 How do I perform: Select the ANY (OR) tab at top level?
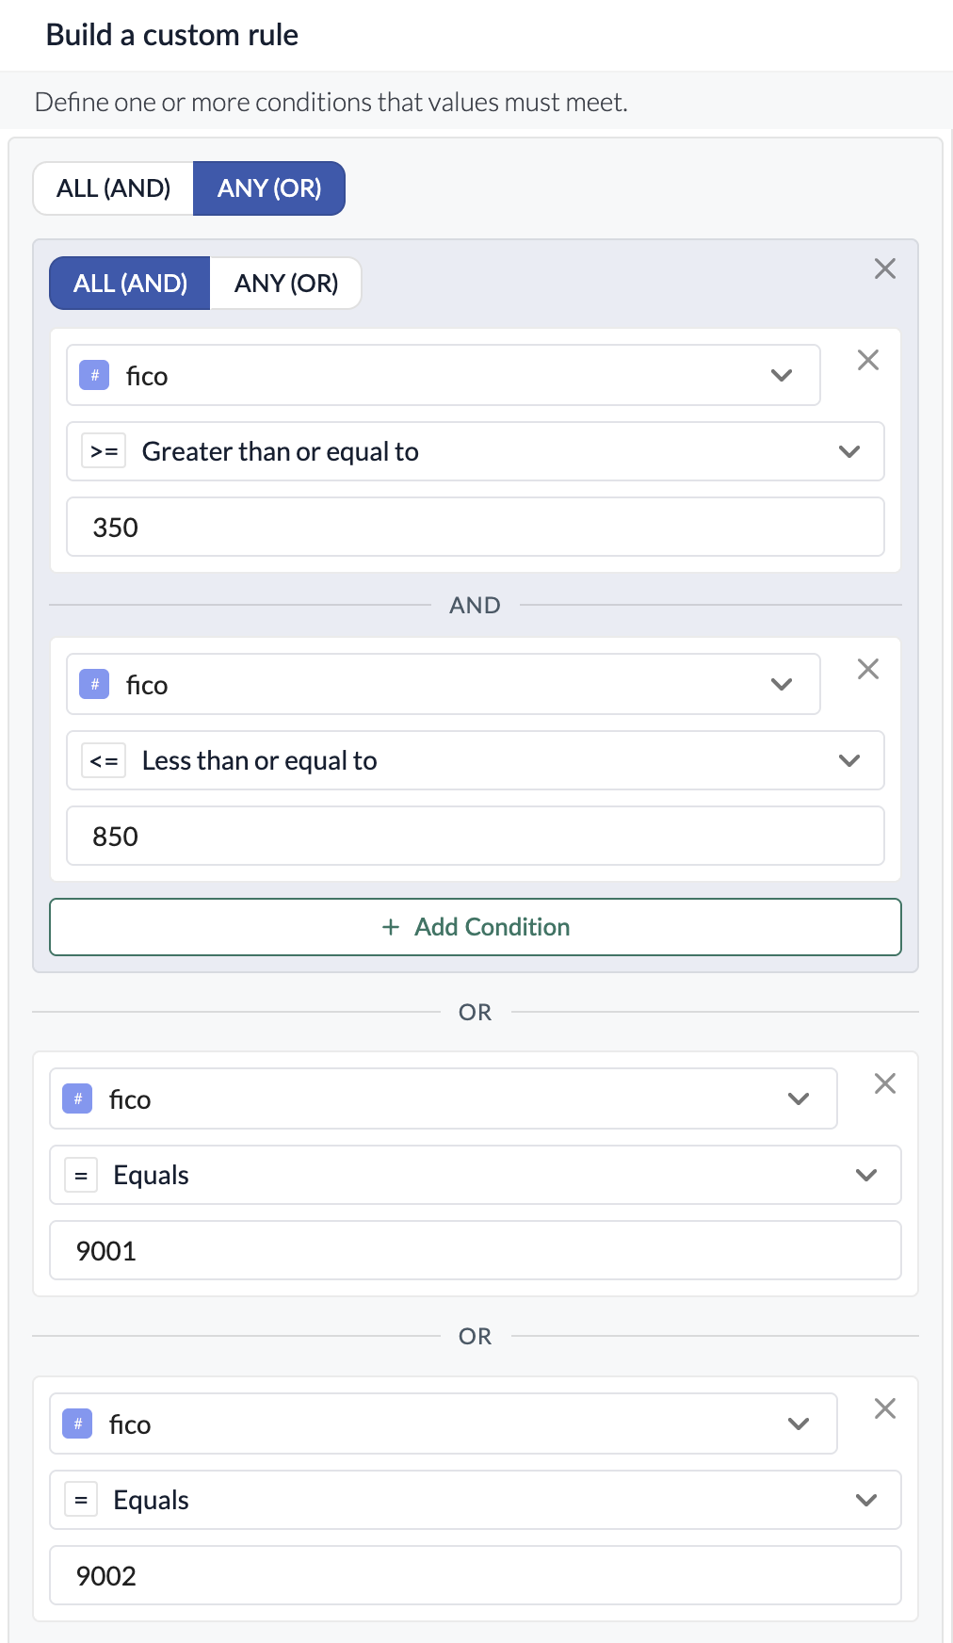coord(268,187)
